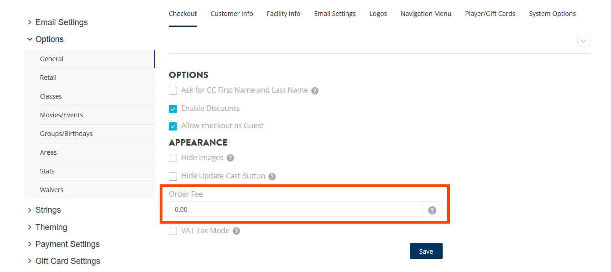Check the VAT Tax Mode checkbox
Screen dimensions: 611x272
[173, 231]
